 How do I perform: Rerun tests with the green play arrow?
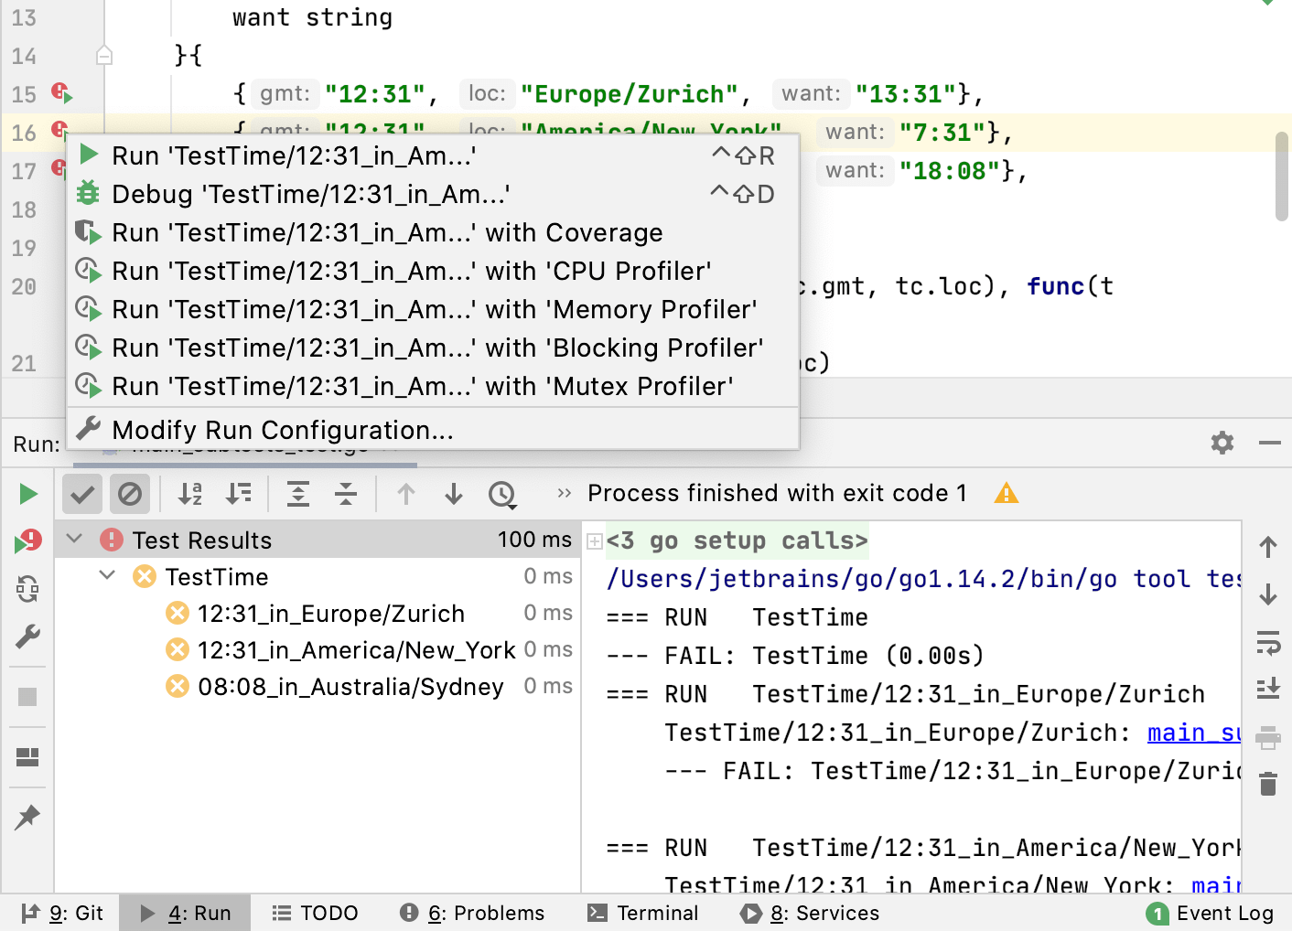(27, 493)
